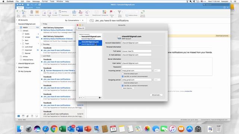Switch to the Organize ribbon tab

coord(29,7)
